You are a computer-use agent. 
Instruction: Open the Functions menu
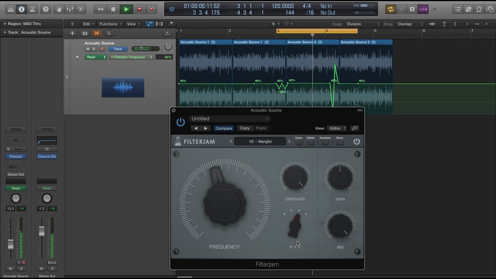110,24
